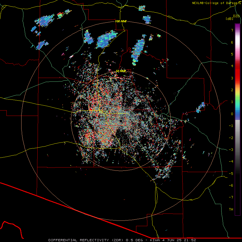Click the 6 dB value on color scale
Image resolution: width=242 pixels, height=242 pixels.
232,42
